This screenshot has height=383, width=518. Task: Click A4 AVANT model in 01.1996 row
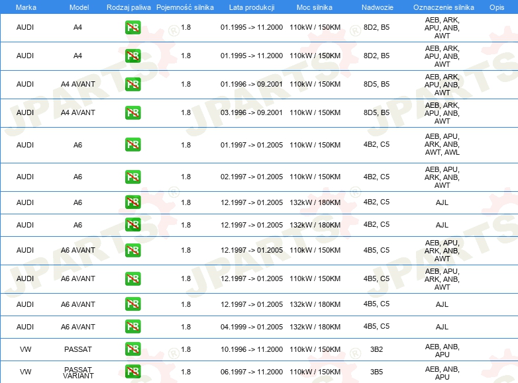tap(78, 84)
